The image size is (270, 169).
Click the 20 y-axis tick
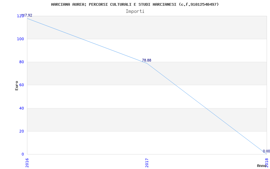[22, 131]
